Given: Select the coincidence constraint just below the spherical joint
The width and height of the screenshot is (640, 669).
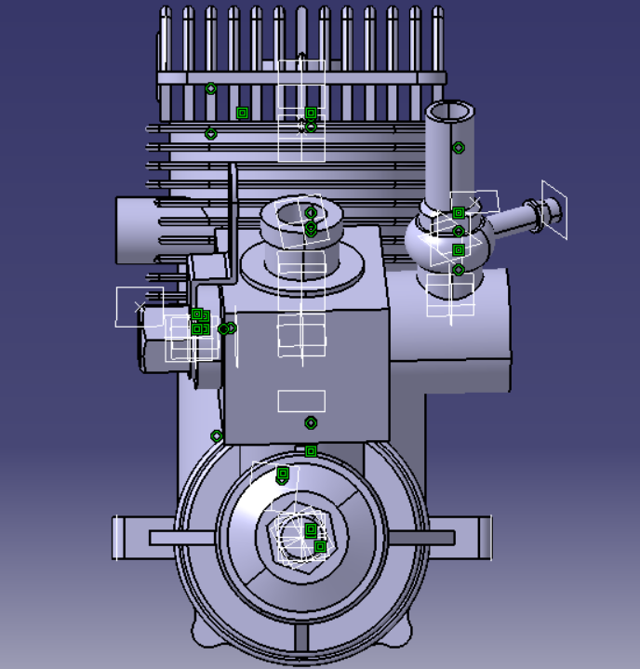Looking at the screenshot, I should (x=459, y=270).
